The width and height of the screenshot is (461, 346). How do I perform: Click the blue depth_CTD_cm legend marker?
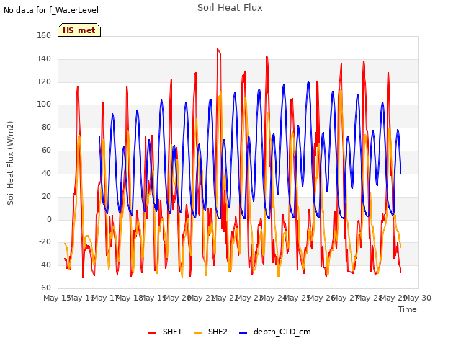243,333
